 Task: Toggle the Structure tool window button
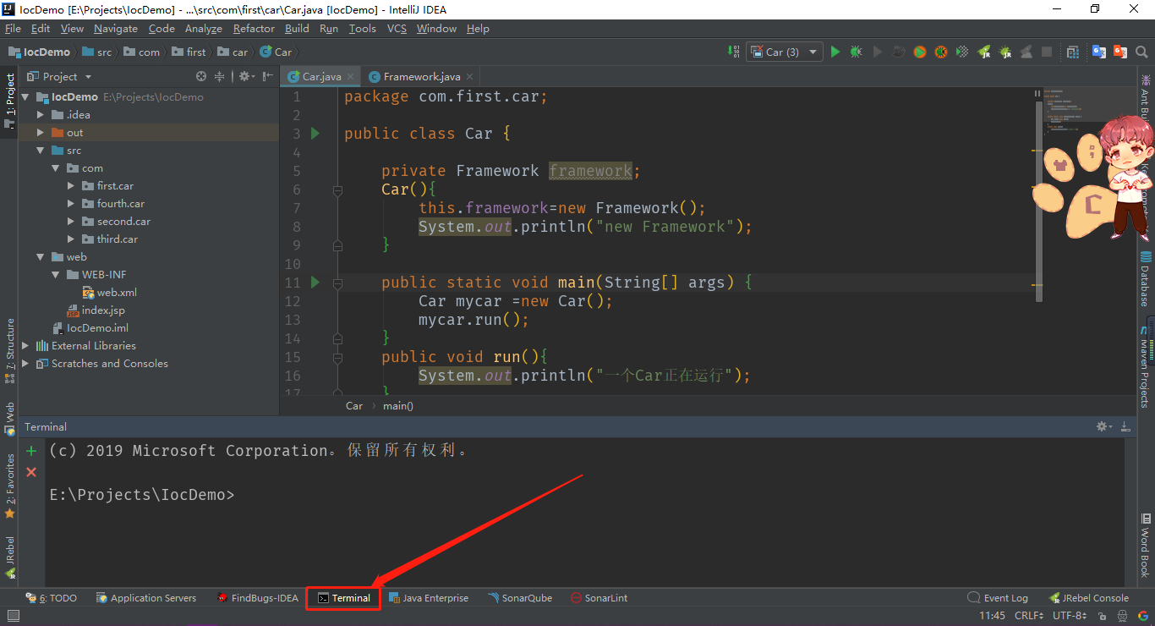(x=9, y=349)
